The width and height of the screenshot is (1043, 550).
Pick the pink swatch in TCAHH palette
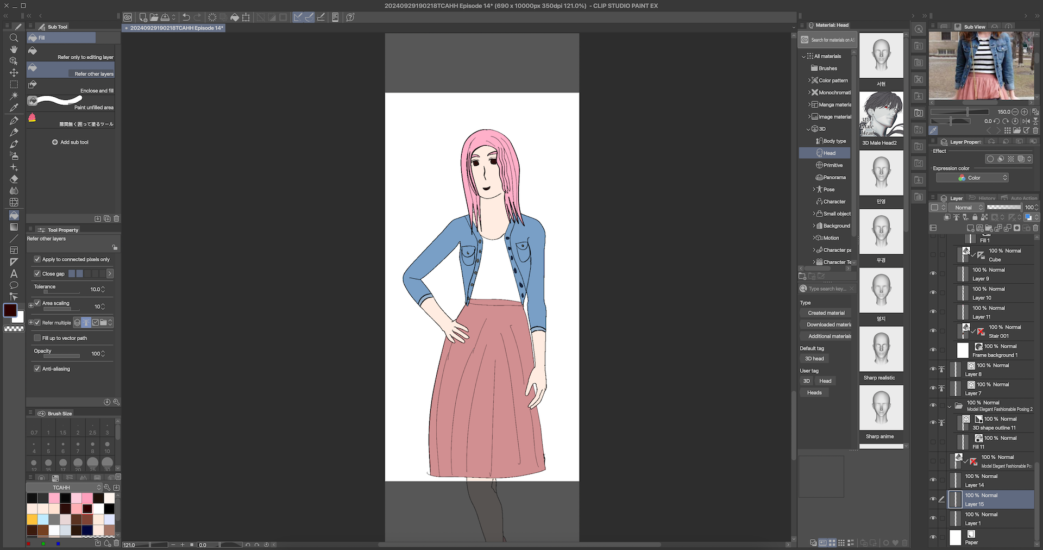pos(54,498)
